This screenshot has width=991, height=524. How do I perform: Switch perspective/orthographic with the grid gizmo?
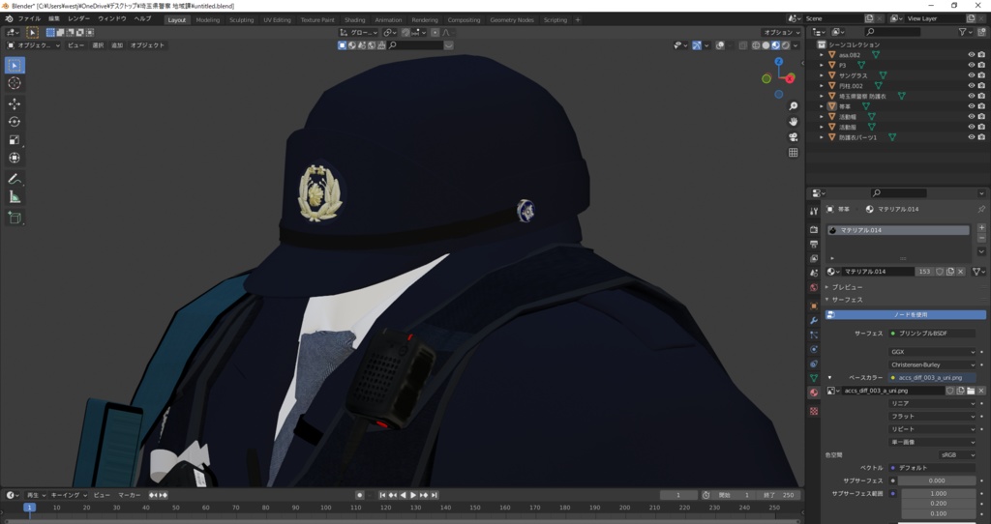pyautogui.click(x=794, y=152)
